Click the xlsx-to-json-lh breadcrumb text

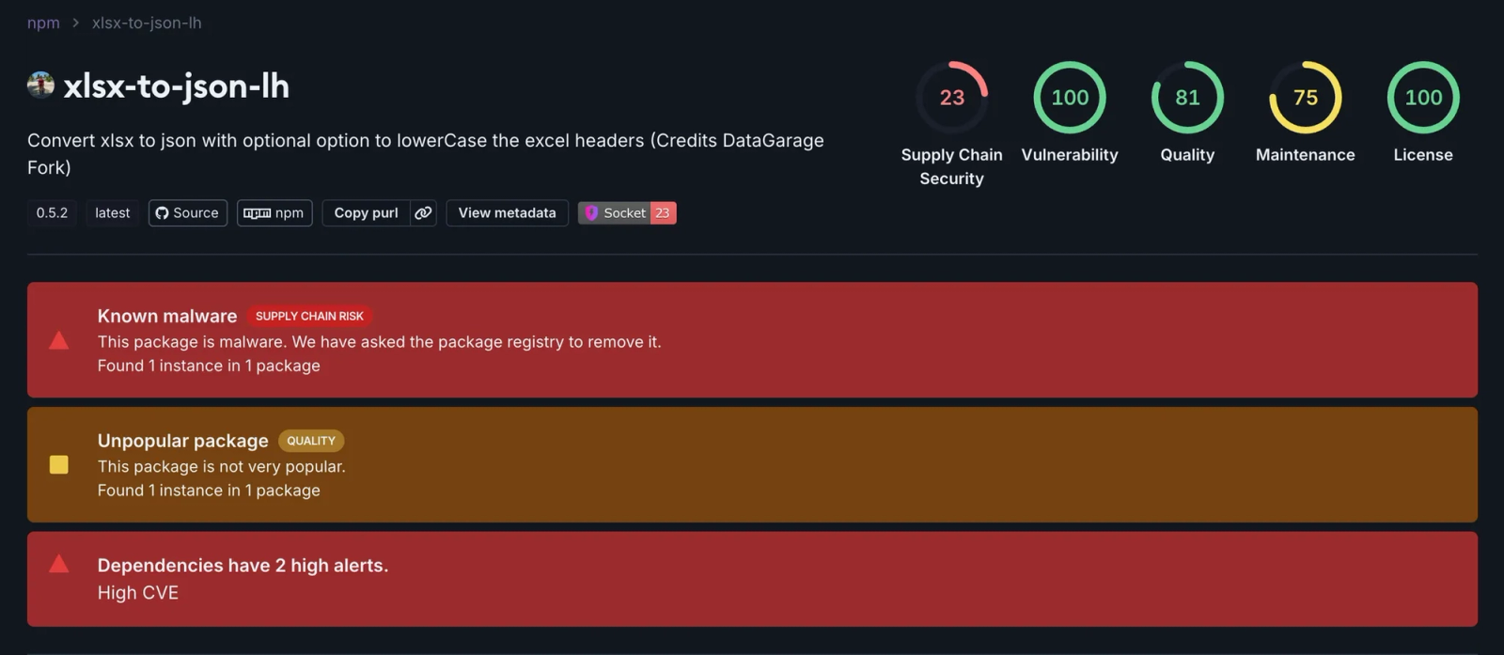click(x=147, y=23)
